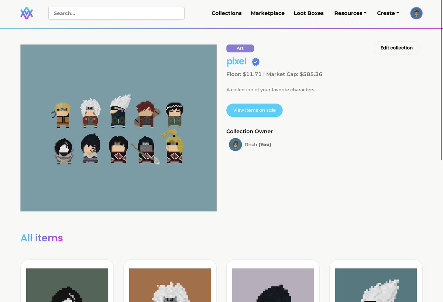Click Drich's owner avatar image
Viewport: 443px width, 302px height.
235,145
